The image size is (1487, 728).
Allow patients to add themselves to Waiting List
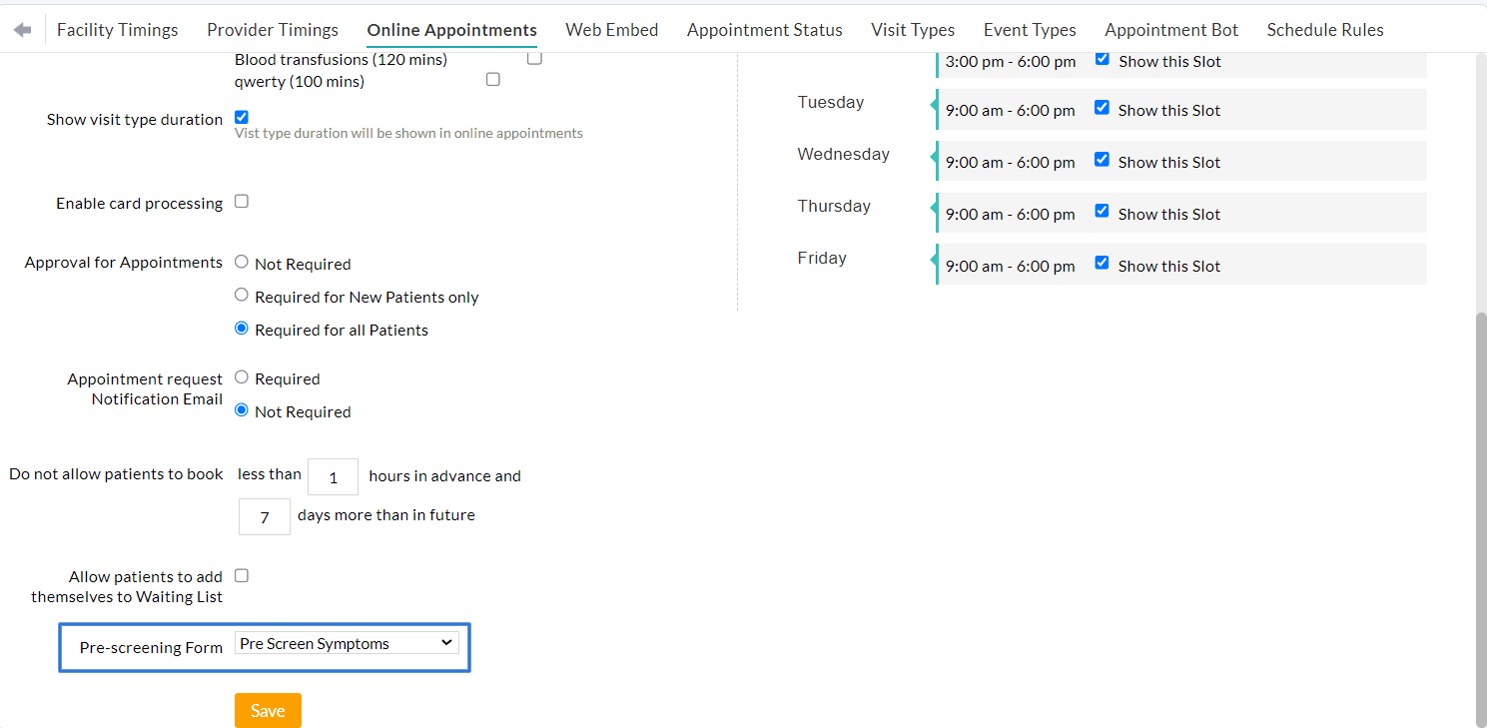point(241,575)
